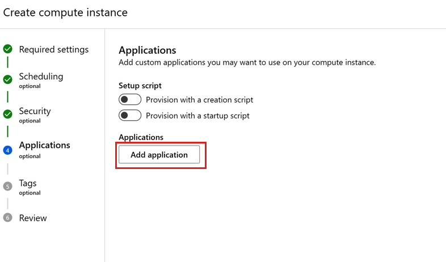Toggle the startup script provisioning switch
Image resolution: width=446 pixels, height=262 pixels.
click(129, 116)
